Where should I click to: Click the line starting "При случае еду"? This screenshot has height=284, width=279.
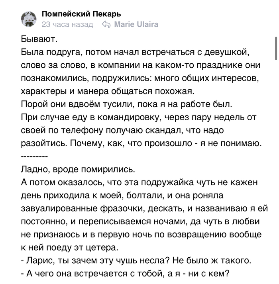click(139, 117)
